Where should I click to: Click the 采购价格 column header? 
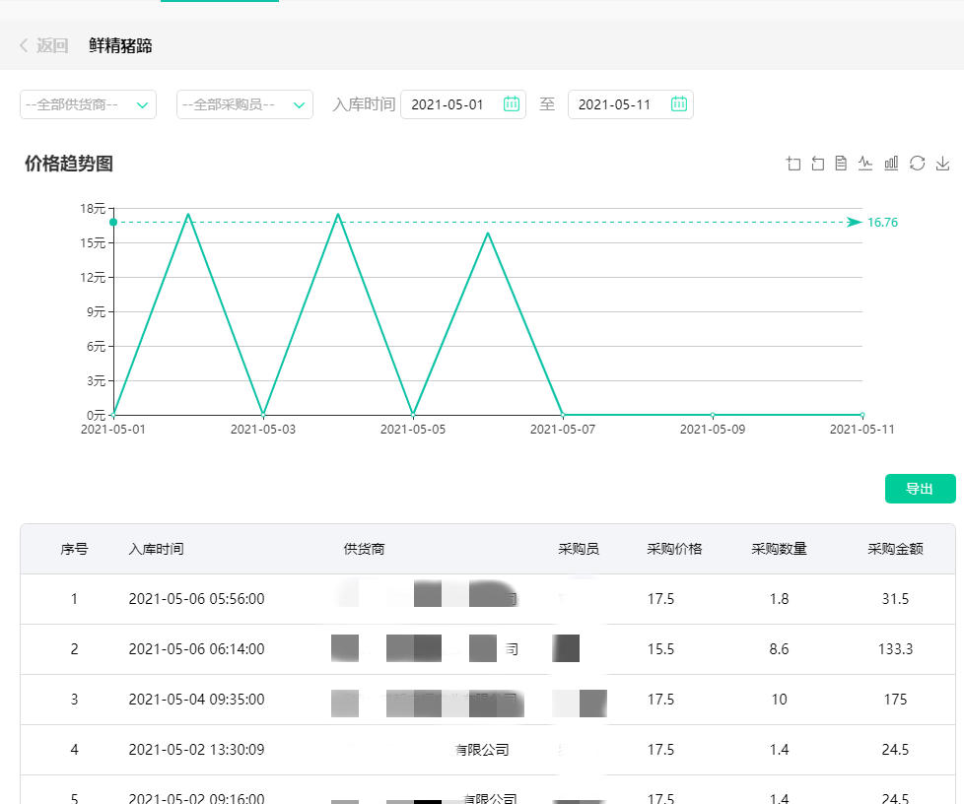click(674, 549)
